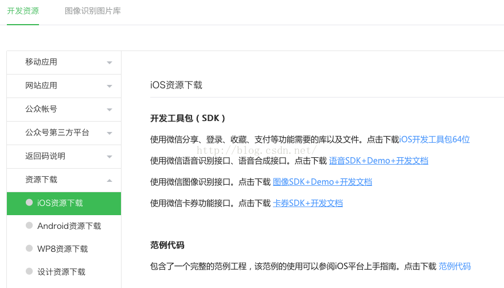
Task: Open the 返回码说明 sidebar section
Action: coord(64,157)
